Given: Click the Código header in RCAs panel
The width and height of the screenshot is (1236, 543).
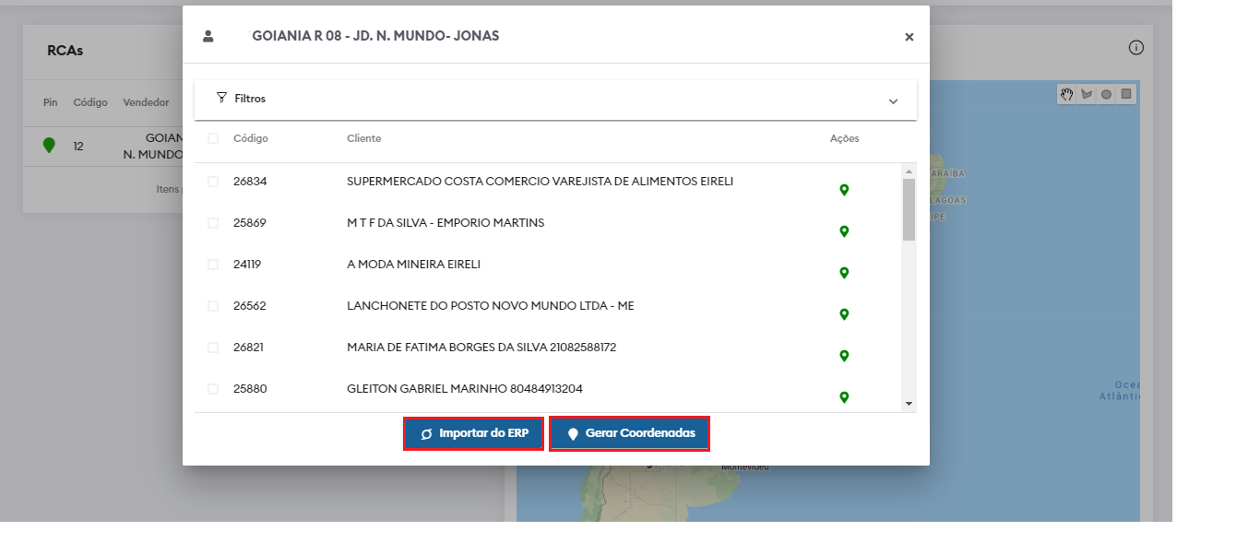Looking at the screenshot, I should click(x=90, y=102).
